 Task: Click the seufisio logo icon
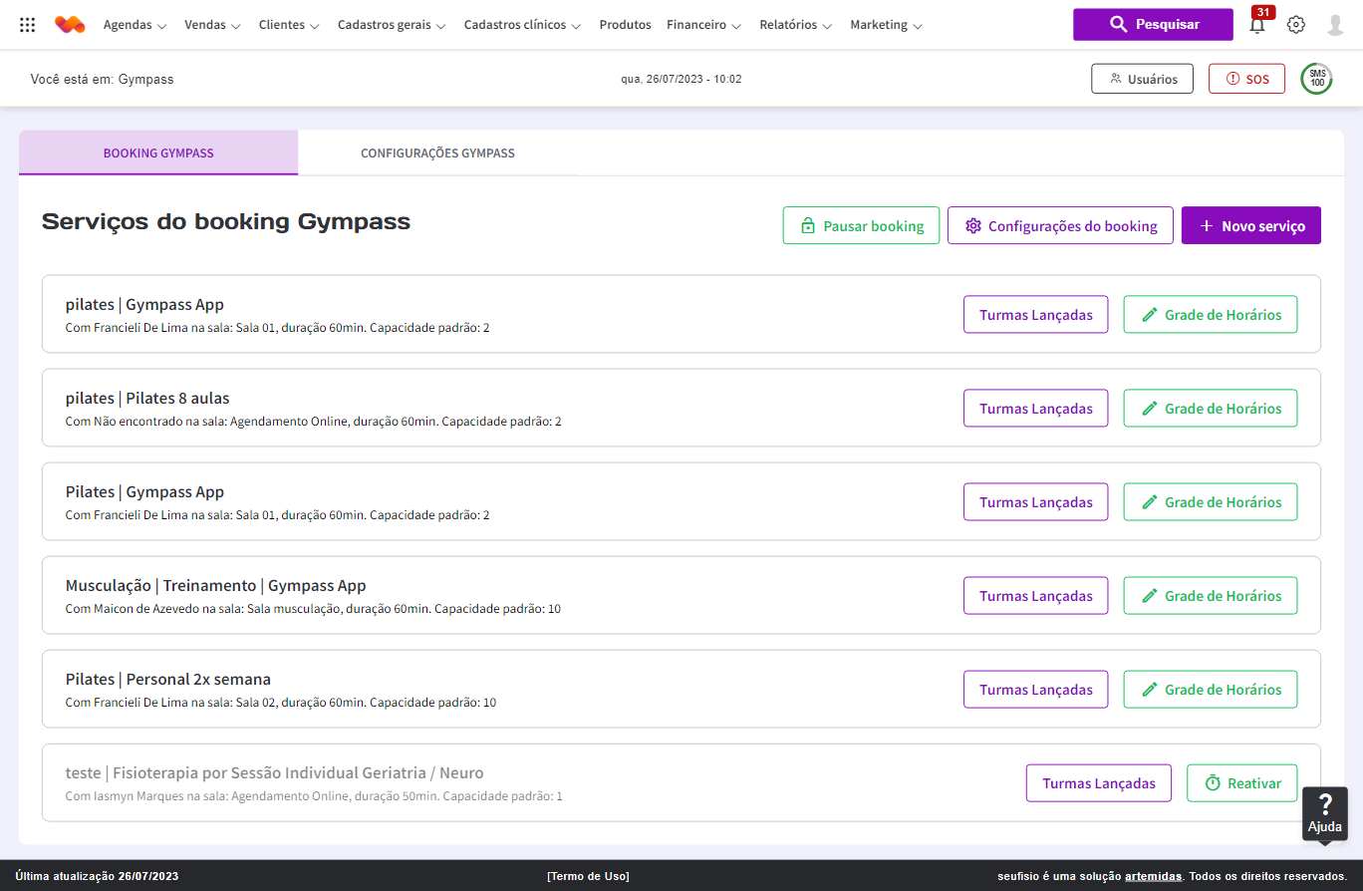tap(70, 25)
